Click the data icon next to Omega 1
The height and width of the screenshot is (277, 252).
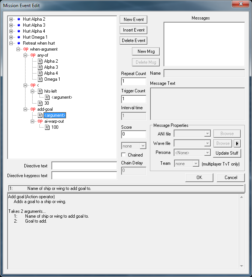[40, 79]
